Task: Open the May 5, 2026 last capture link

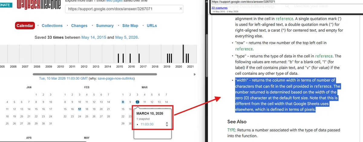Action: point(126,37)
